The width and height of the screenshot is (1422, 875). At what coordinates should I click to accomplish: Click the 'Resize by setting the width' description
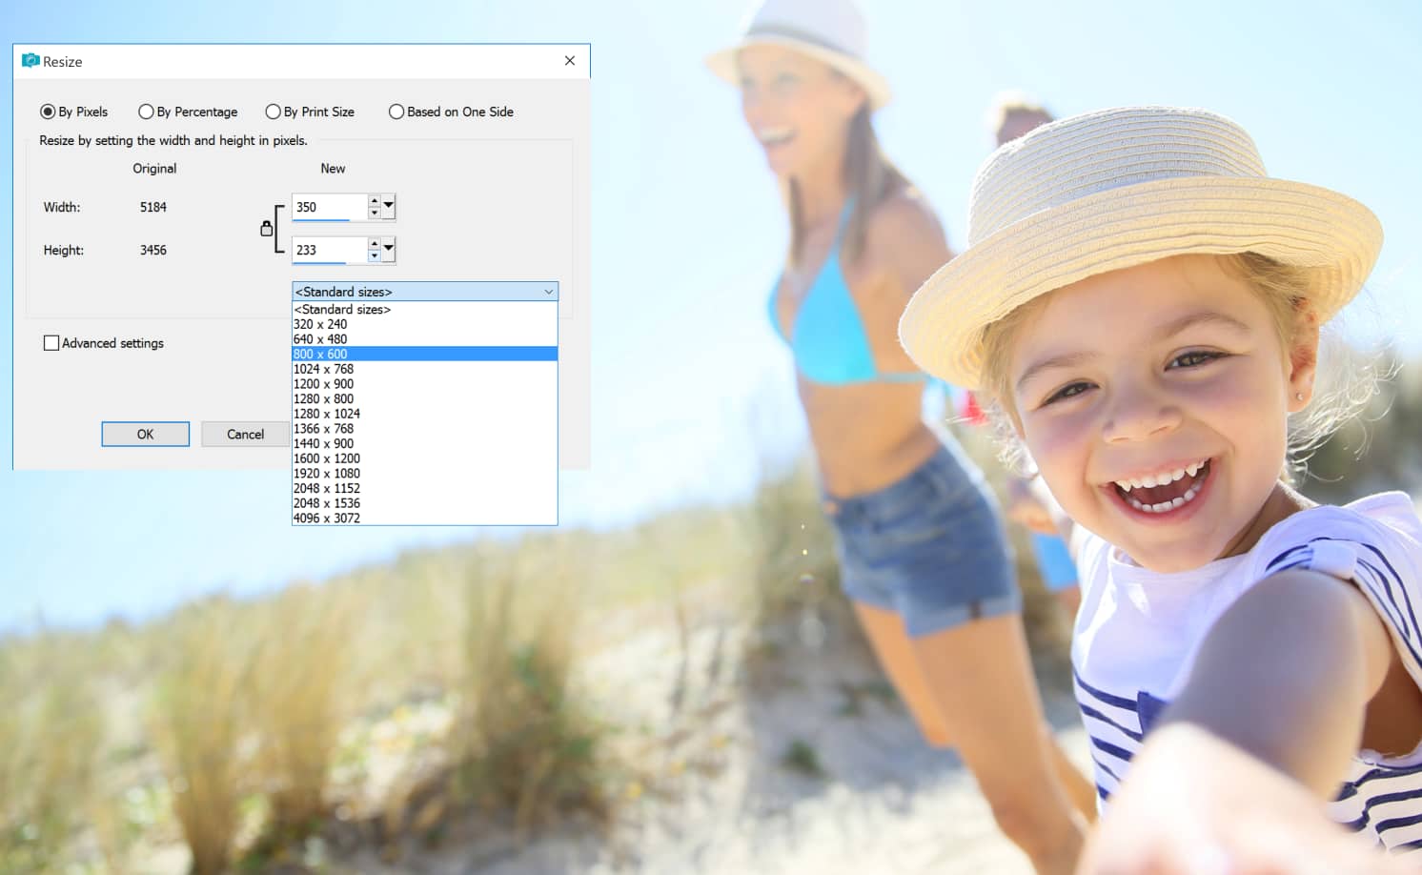(x=173, y=140)
